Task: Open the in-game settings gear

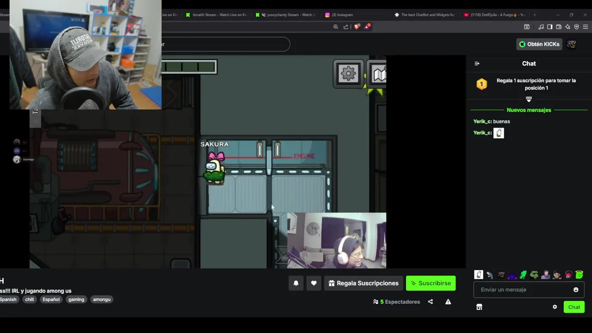Action: [x=348, y=73]
